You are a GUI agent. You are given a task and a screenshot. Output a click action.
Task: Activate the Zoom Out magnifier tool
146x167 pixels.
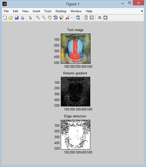44,18
